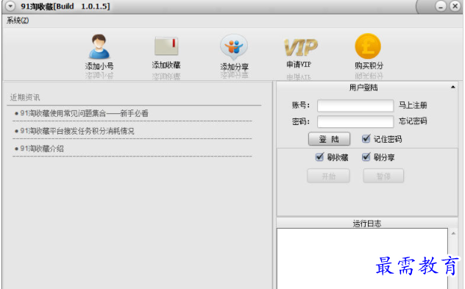The width and height of the screenshot is (465, 289).
Task: Click the 开始 button
Action: [x=329, y=176]
